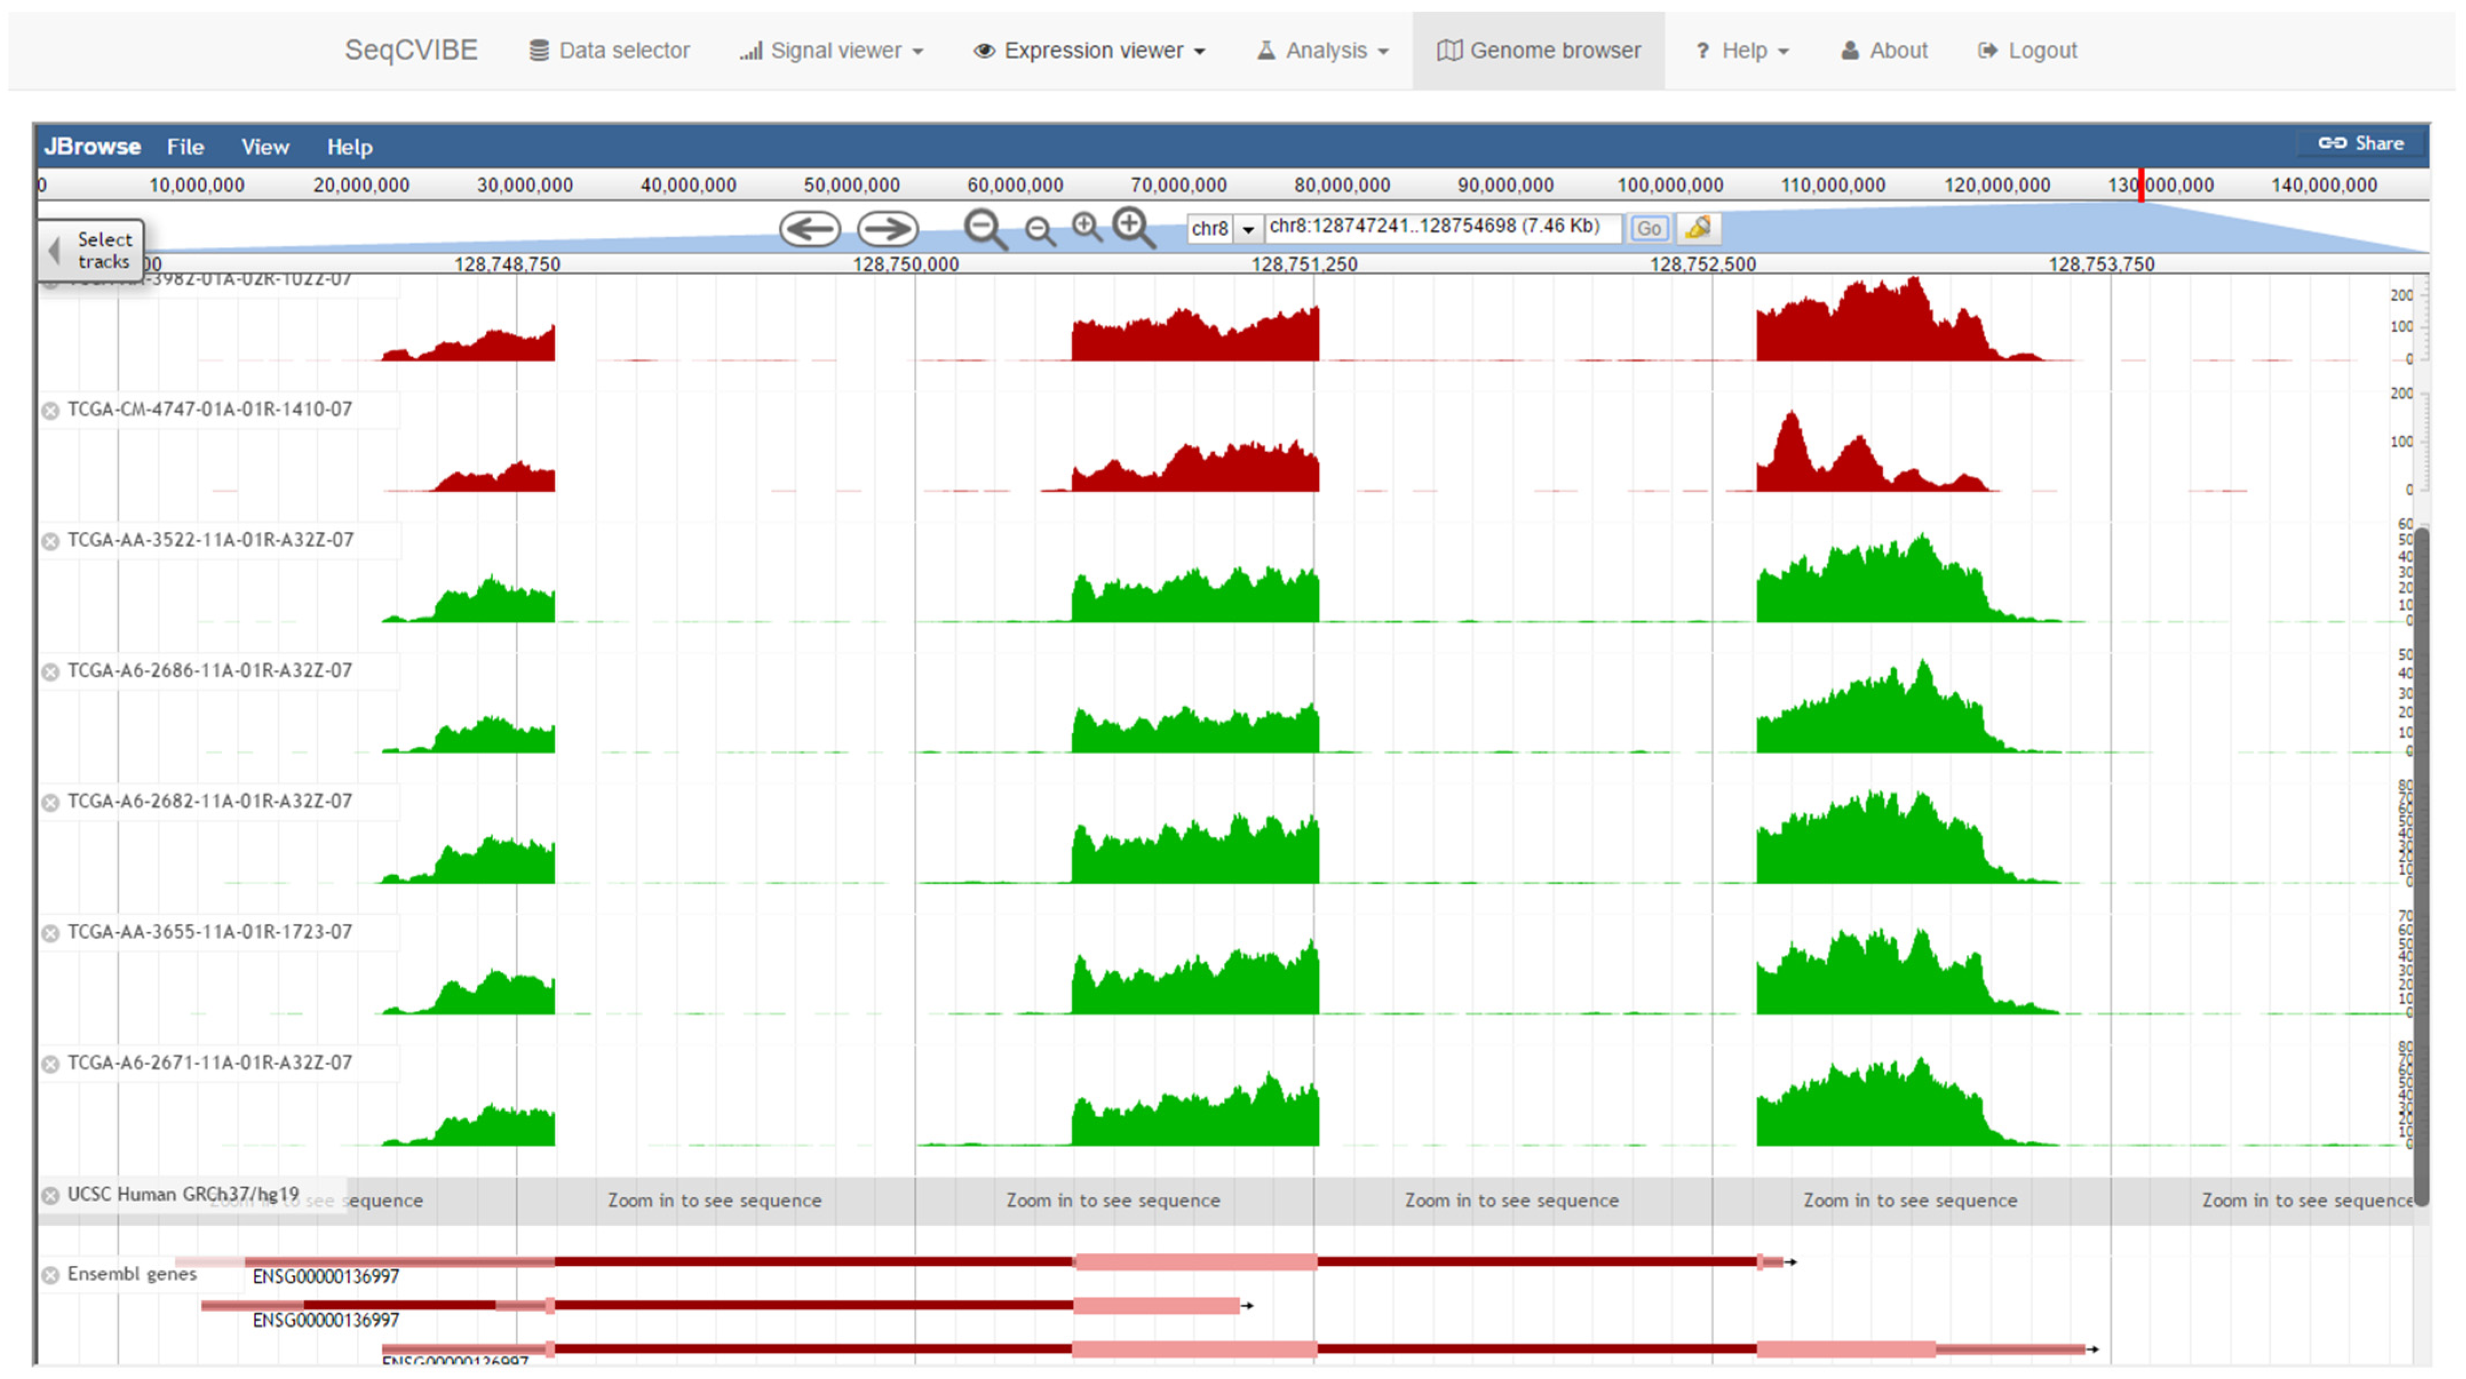Click the vertical track scrollbar
Screen dimensions: 2466x1379
coord(2422,861)
